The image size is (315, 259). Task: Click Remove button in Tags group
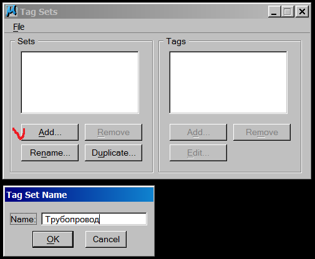262,132
